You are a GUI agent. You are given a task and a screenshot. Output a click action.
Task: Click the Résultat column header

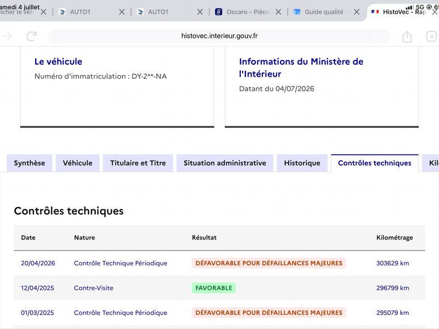[x=204, y=237]
